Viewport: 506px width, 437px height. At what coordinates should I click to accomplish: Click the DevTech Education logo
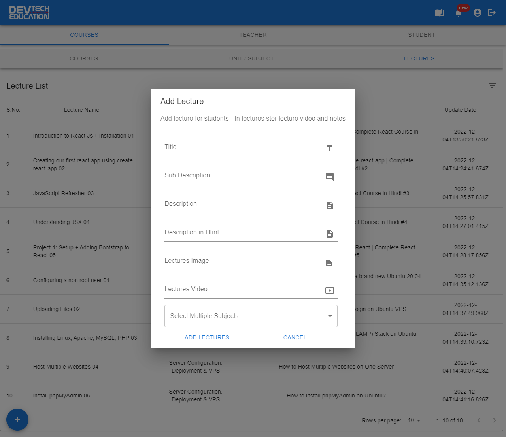(29, 13)
